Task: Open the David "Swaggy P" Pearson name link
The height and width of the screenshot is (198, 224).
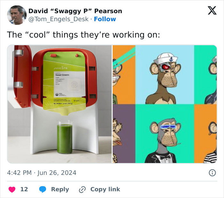Action: (75, 11)
